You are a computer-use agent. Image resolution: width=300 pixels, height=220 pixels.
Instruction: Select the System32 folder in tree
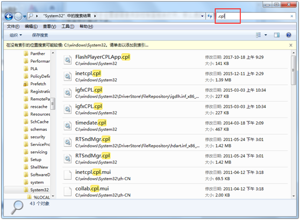[39, 190]
